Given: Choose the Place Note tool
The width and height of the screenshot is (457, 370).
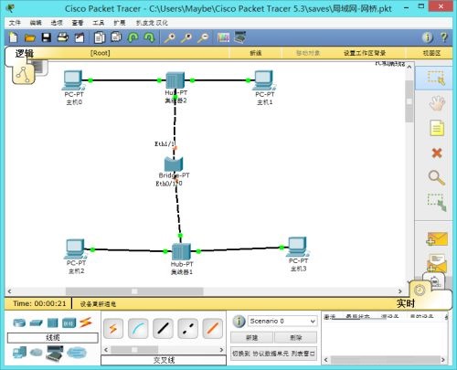Looking at the screenshot, I should tap(437, 128).
